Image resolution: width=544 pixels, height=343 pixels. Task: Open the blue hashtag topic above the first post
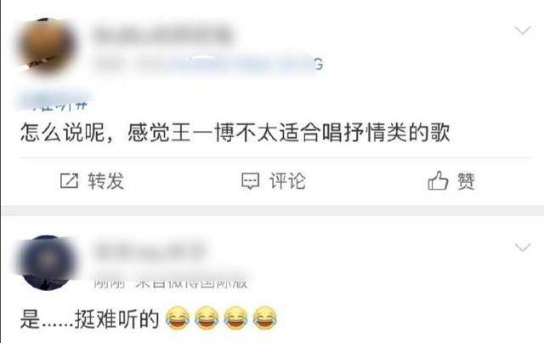click(55, 101)
